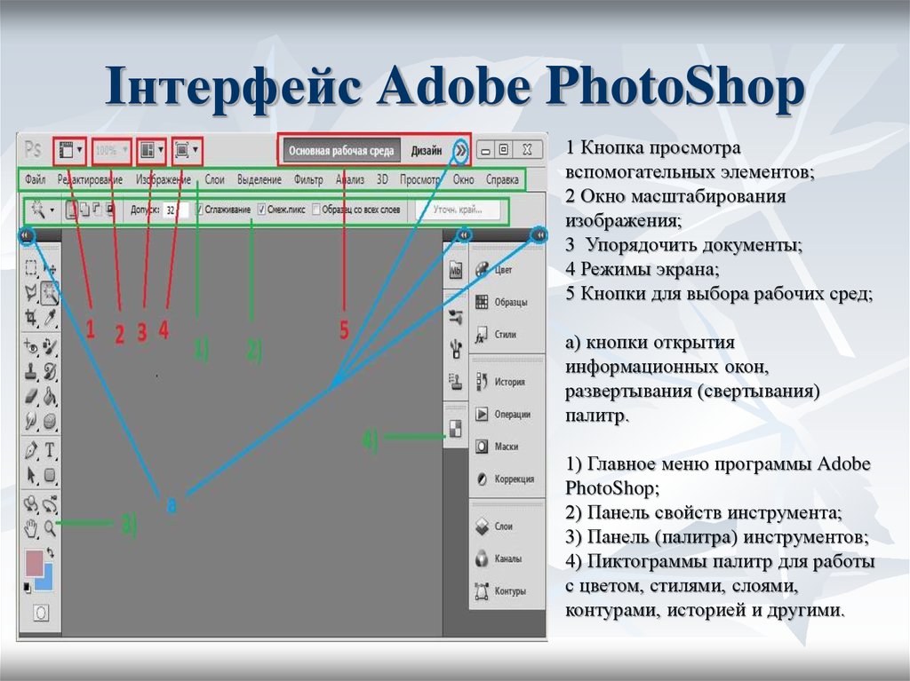This screenshot has width=910, height=681.
Task: Select the 3D Rotate tool
Action: [31, 504]
